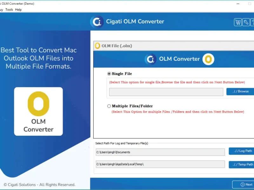Screen dimensions: 254x190
Task: Click the Temp Path button
Action: pyautogui.click(x=241, y=164)
